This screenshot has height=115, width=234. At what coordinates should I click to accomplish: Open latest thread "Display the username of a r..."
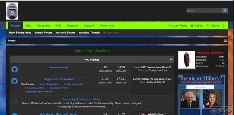coord(157,79)
